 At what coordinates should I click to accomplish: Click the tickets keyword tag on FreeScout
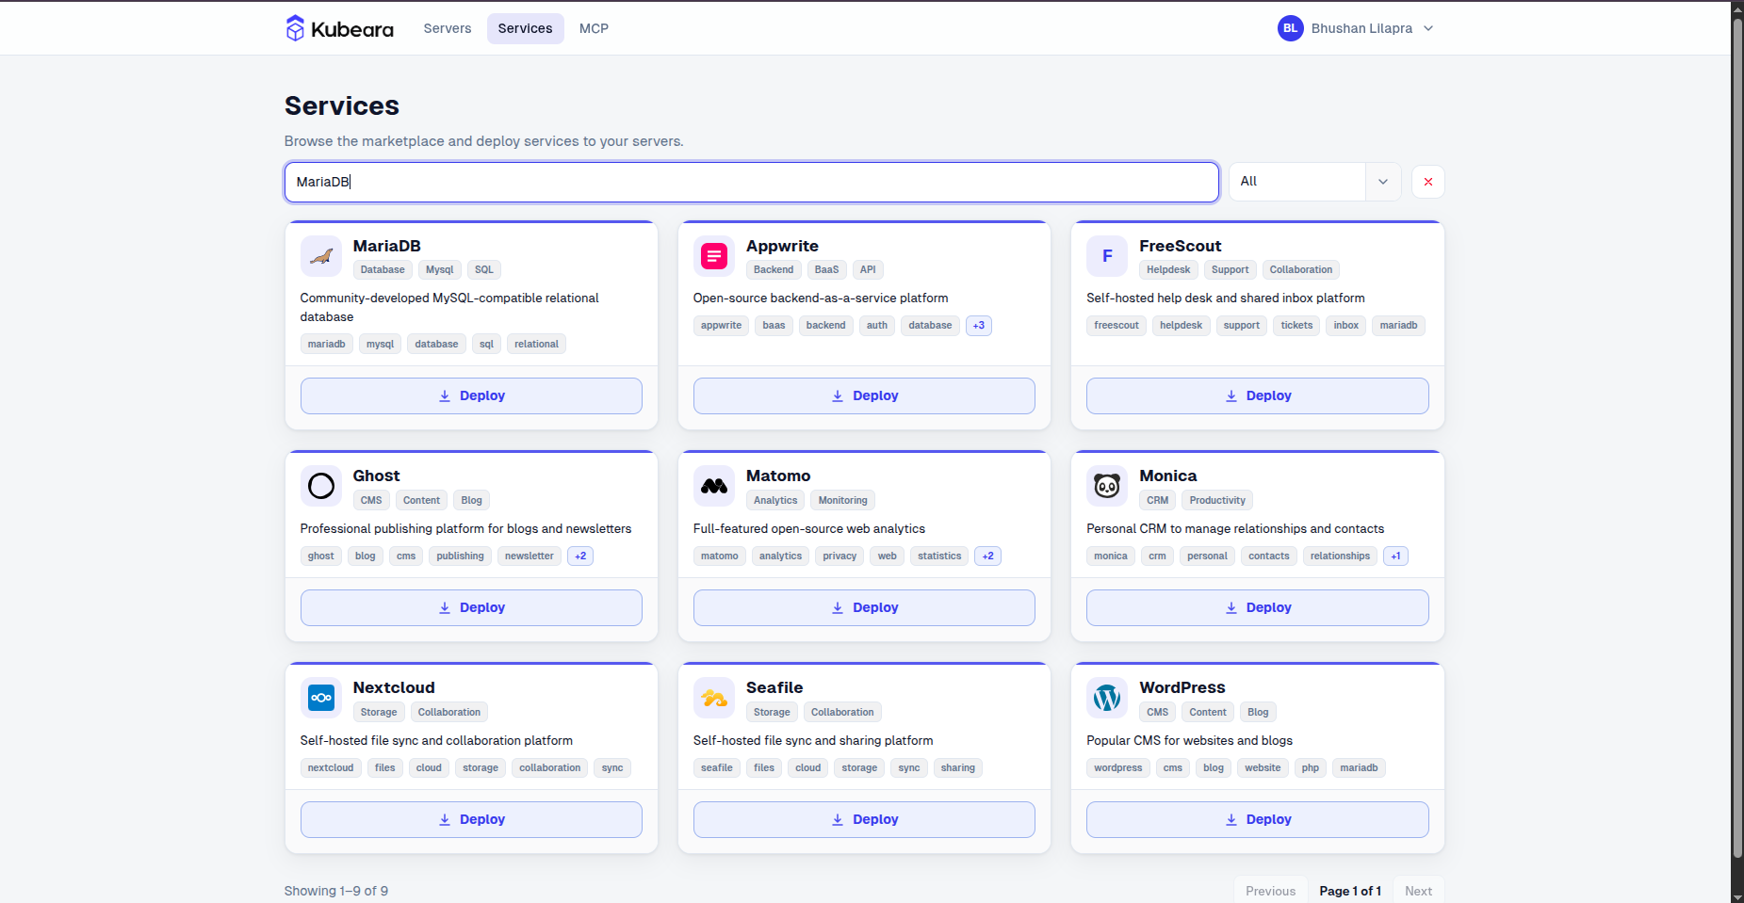(1296, 326)
